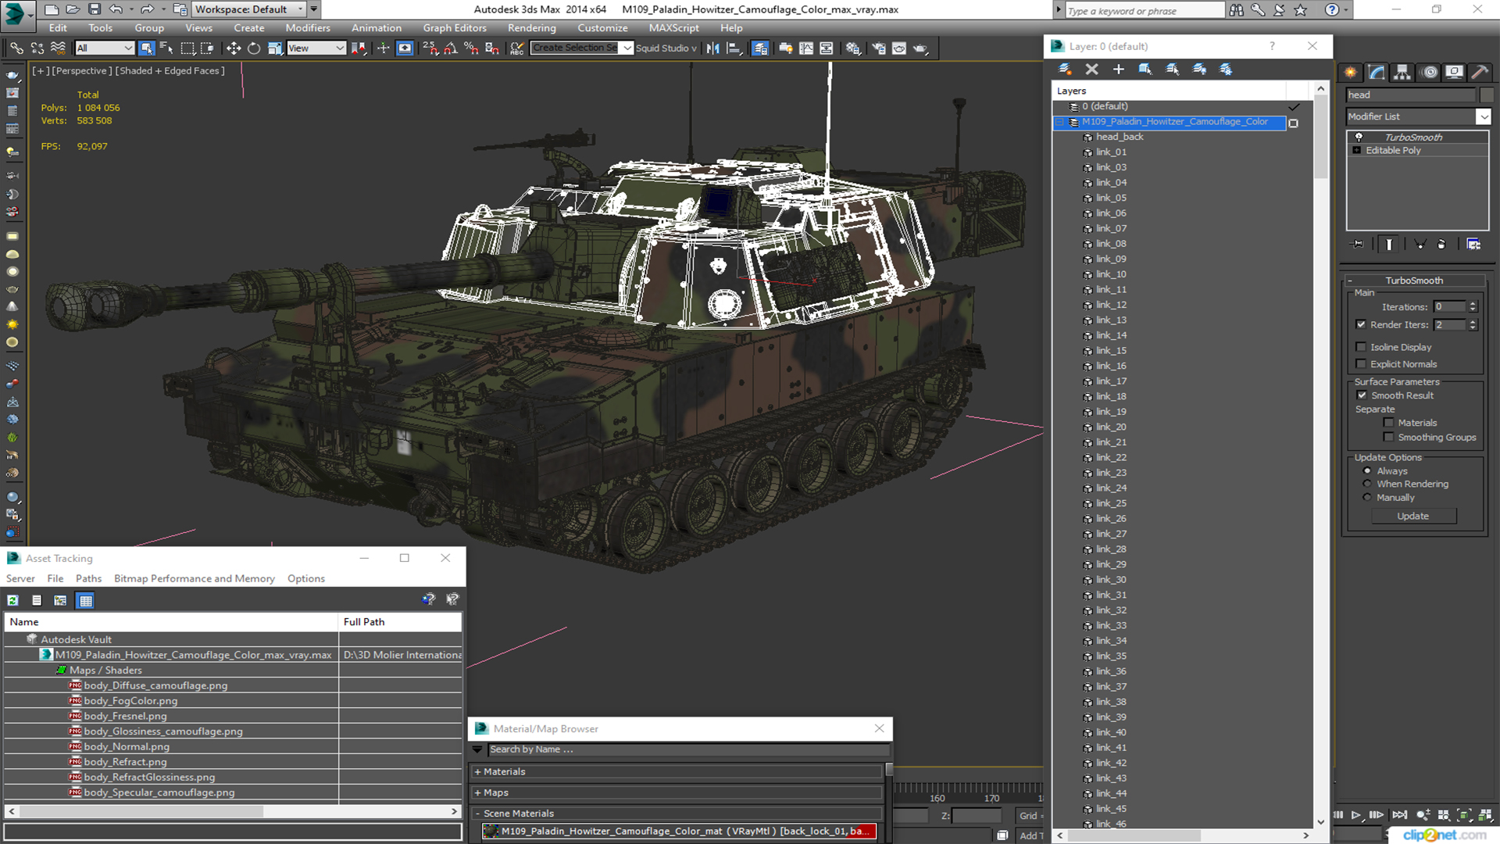Select Always update option
The width and height of the screenshot is (1500, 844).
[x=1367, y=471]
